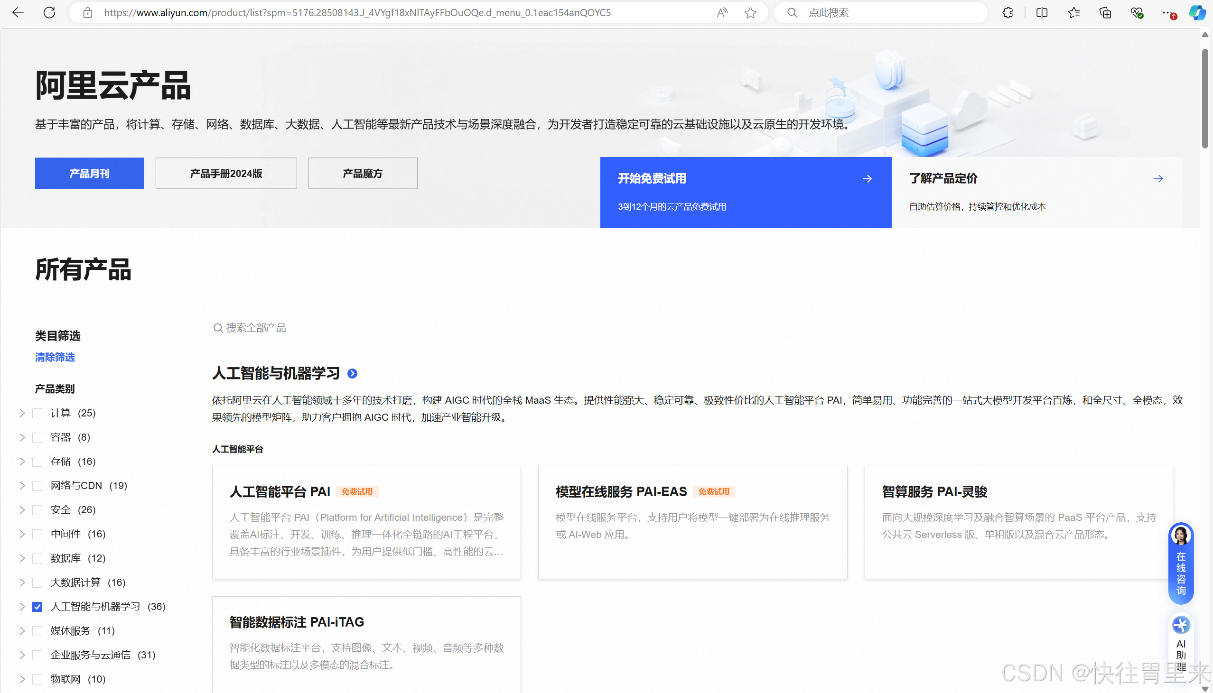Open the 产品手册2024版 tab button

click(x=226, y=174)
